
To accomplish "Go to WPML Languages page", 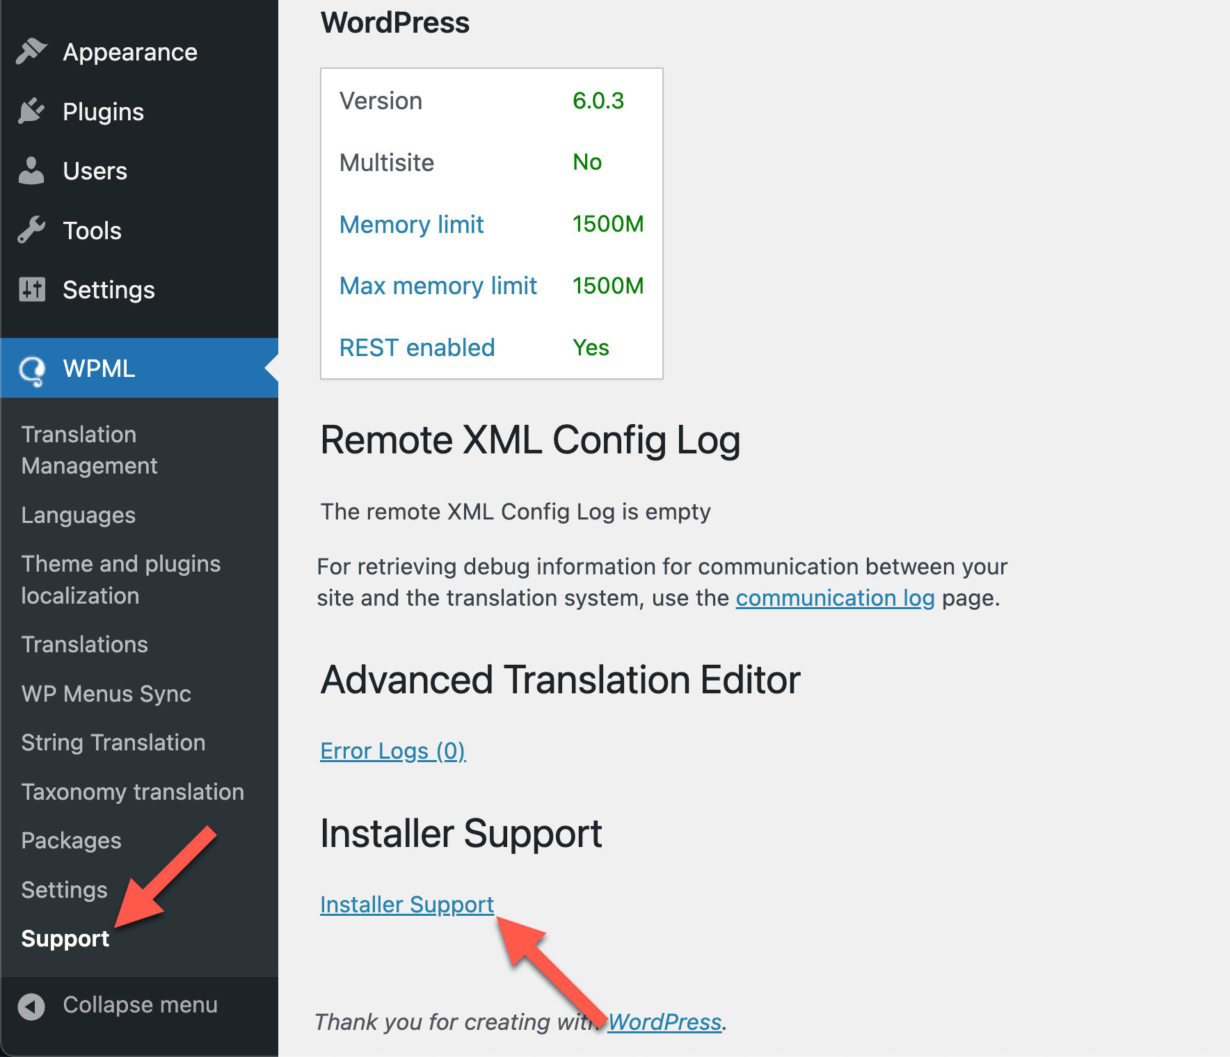I will [x=79, y=515].
